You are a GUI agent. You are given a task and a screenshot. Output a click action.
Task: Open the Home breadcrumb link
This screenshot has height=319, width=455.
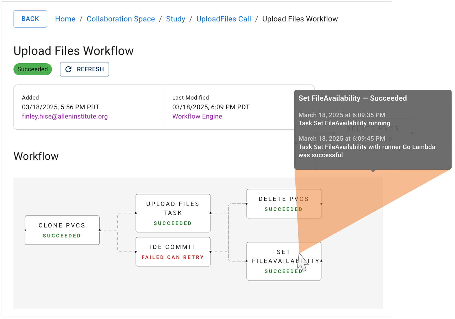pos(65,19)
